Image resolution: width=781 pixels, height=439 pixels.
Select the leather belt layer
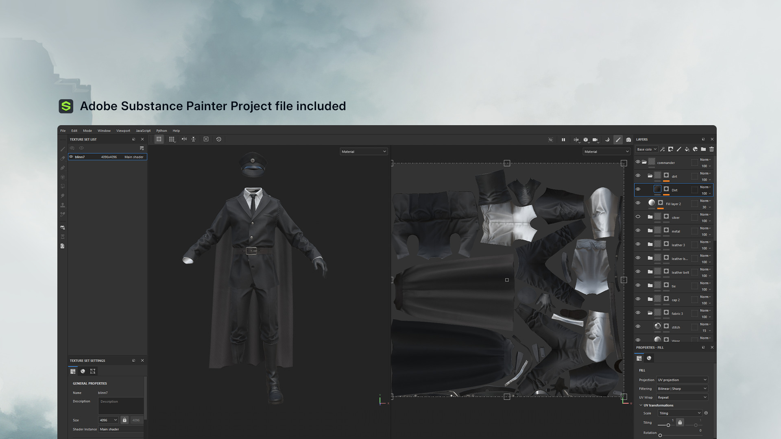click(x=674, y=272)
